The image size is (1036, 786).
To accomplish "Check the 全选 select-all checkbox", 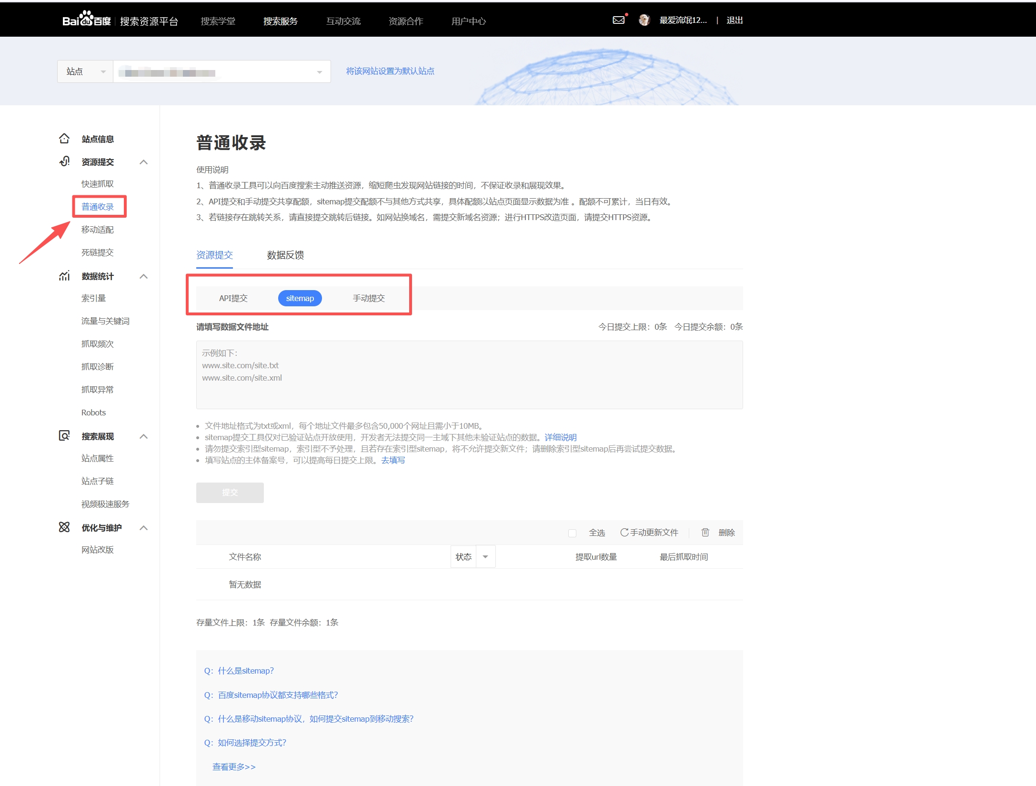I will coord(572,533).
